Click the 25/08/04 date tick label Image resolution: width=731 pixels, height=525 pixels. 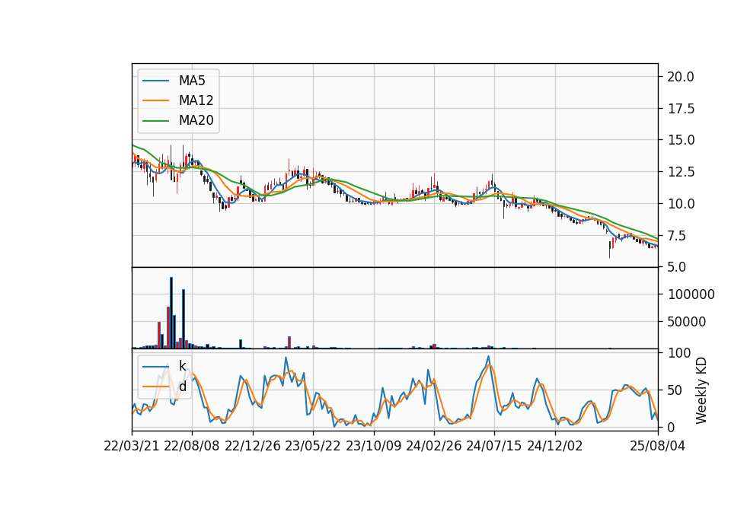point(658,446)
